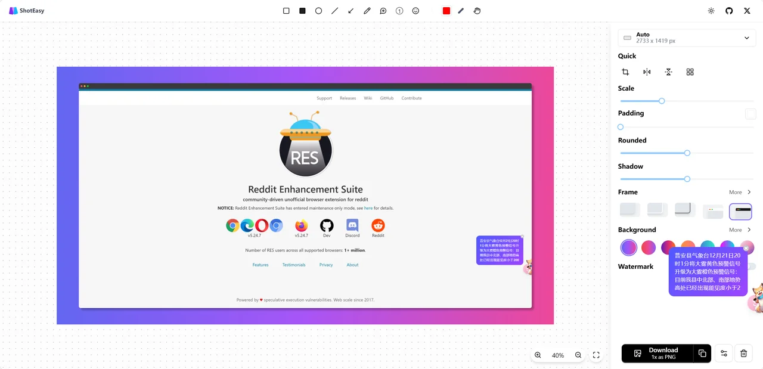The image size is (763, 369).
Task: Click Features in the screenshot preview
Action: tap(260, 265)
